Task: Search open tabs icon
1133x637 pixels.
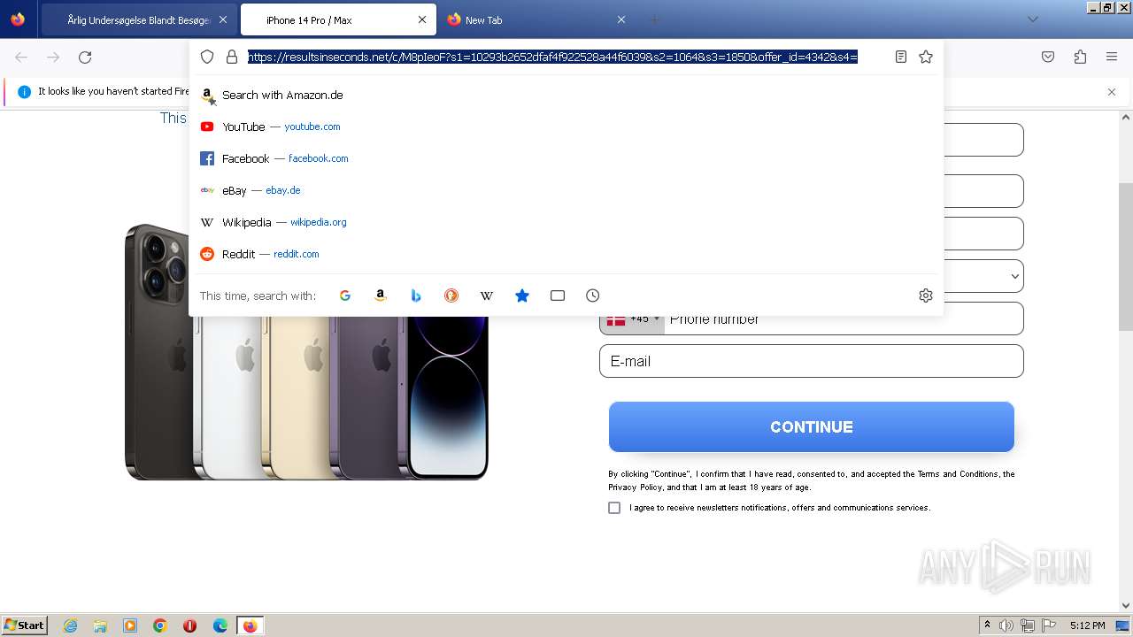Action: click(x=558, y=295)
